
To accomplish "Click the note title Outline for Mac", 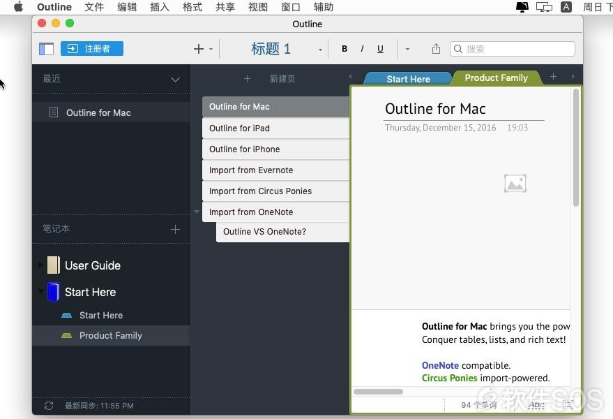I will 435,109.
